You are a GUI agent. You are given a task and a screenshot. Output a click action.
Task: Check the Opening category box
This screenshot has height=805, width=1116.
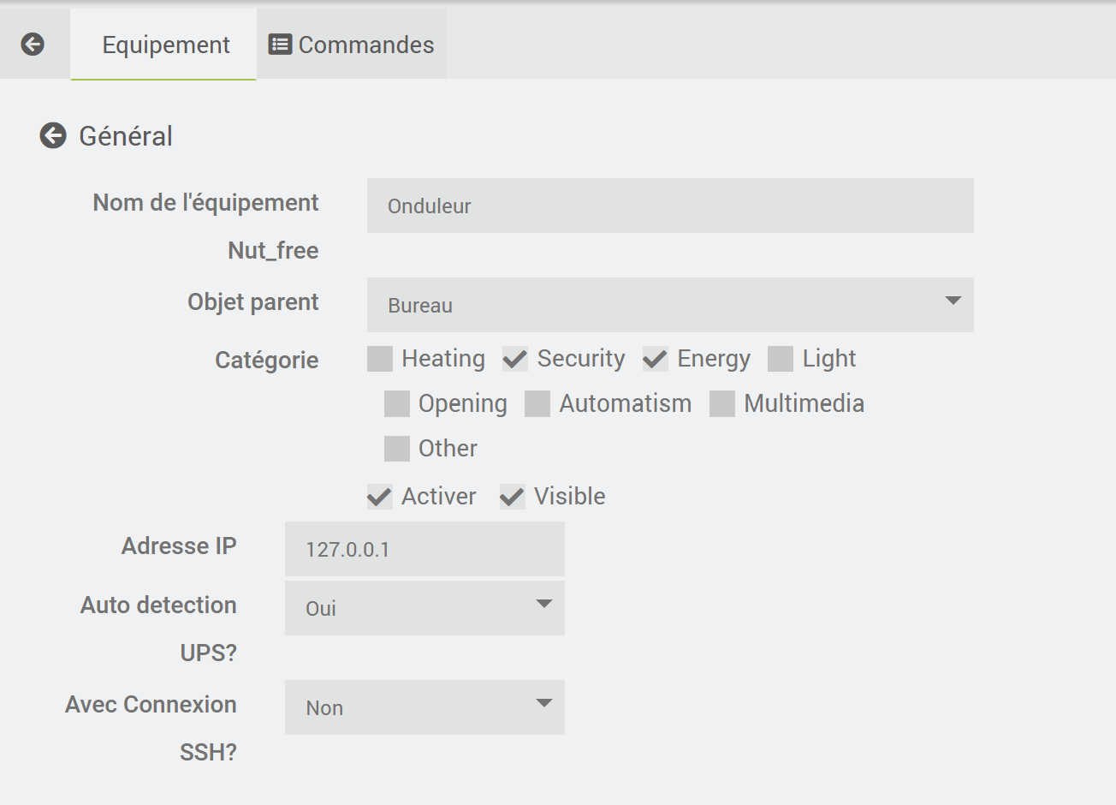(x=397, y=403)
